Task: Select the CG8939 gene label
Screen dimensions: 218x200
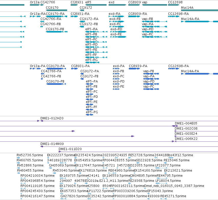Action: (x=134, y=2)
